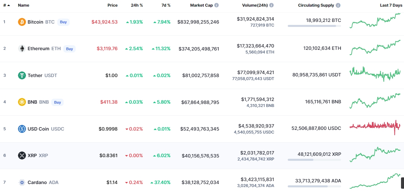404x195 pixels.
Task: Open Cardano's 7-day sparkline chart
Action: (x=375, y=181)
